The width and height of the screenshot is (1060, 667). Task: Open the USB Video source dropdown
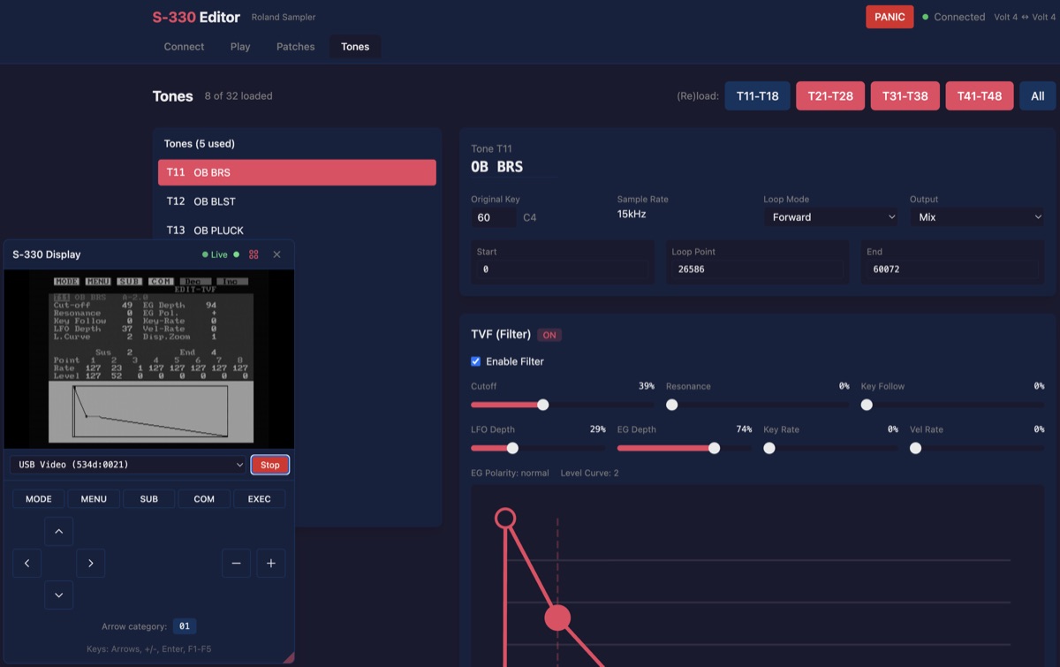pyautogui.click(x=126, y=464)
